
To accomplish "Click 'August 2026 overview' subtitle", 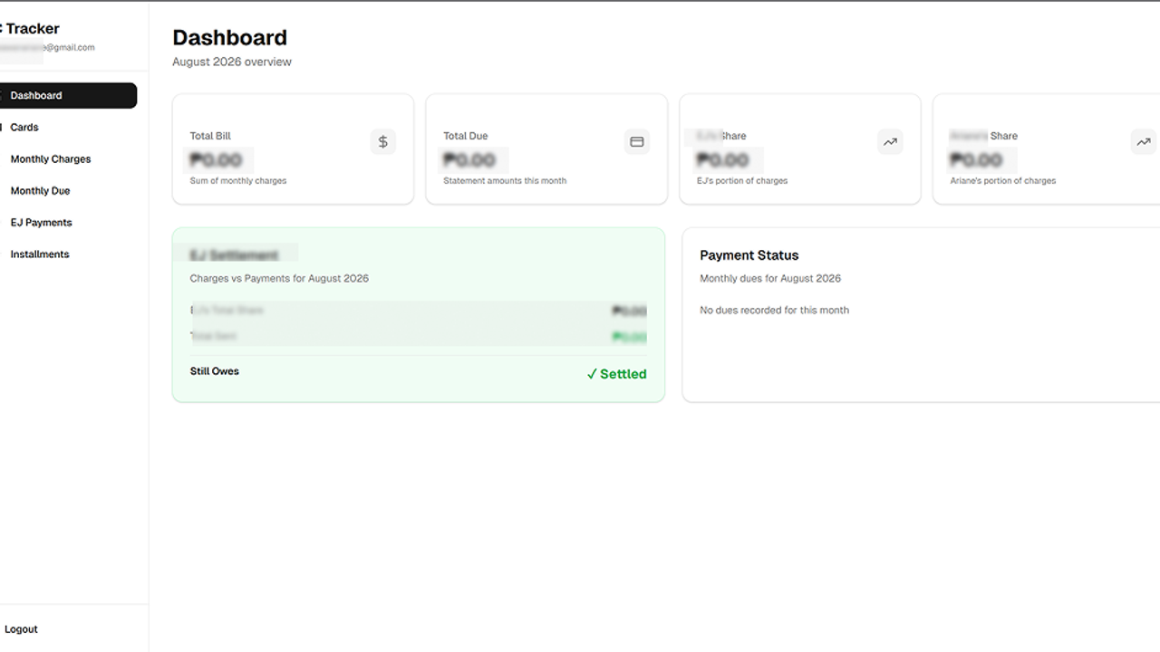I will click(232, 62).
